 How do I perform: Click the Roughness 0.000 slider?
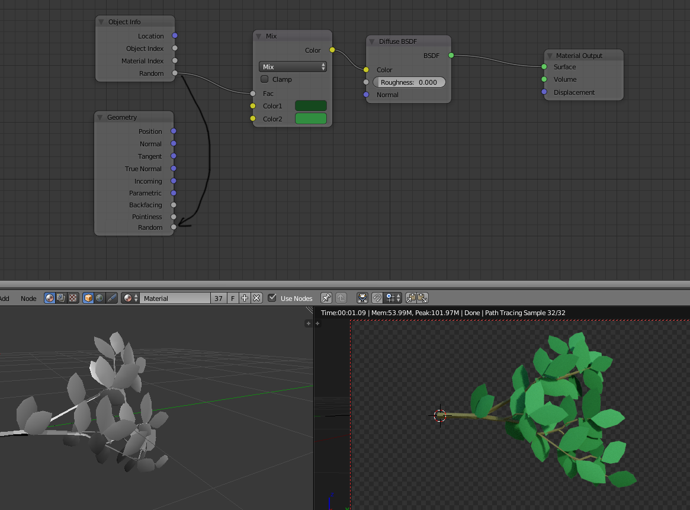409,82
